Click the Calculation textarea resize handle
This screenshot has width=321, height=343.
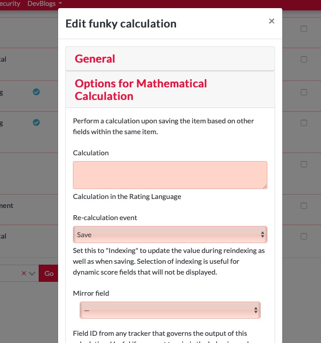click(265, 186)
